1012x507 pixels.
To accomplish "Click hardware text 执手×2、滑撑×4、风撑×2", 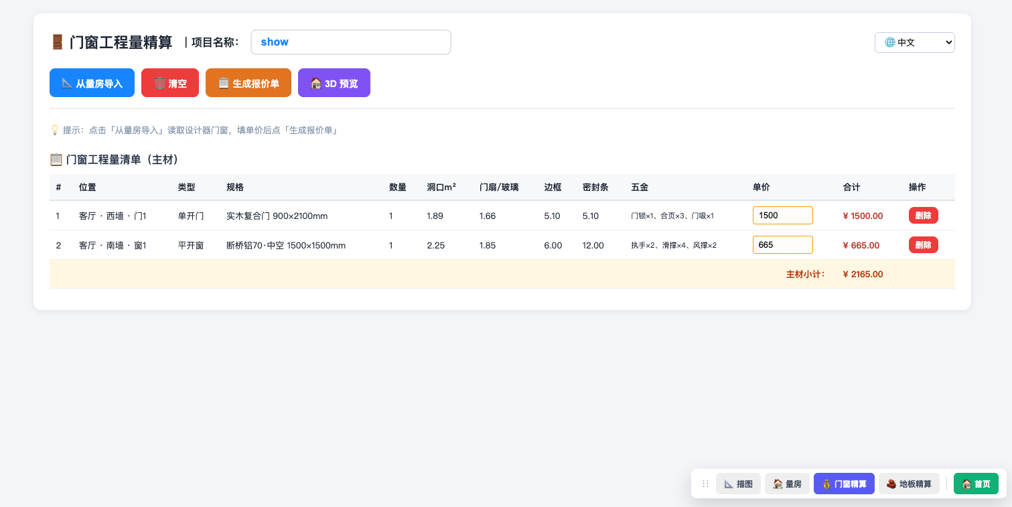I will (674, 245).
